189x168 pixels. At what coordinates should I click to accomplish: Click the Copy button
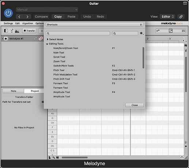pyautogui.click(x=58, y=16)
